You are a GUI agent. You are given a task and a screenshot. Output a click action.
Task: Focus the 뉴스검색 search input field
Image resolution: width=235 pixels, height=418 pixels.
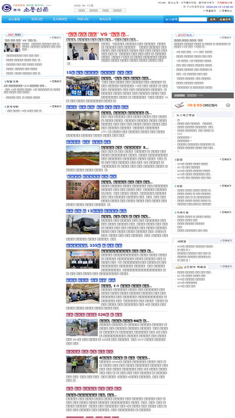192,19
